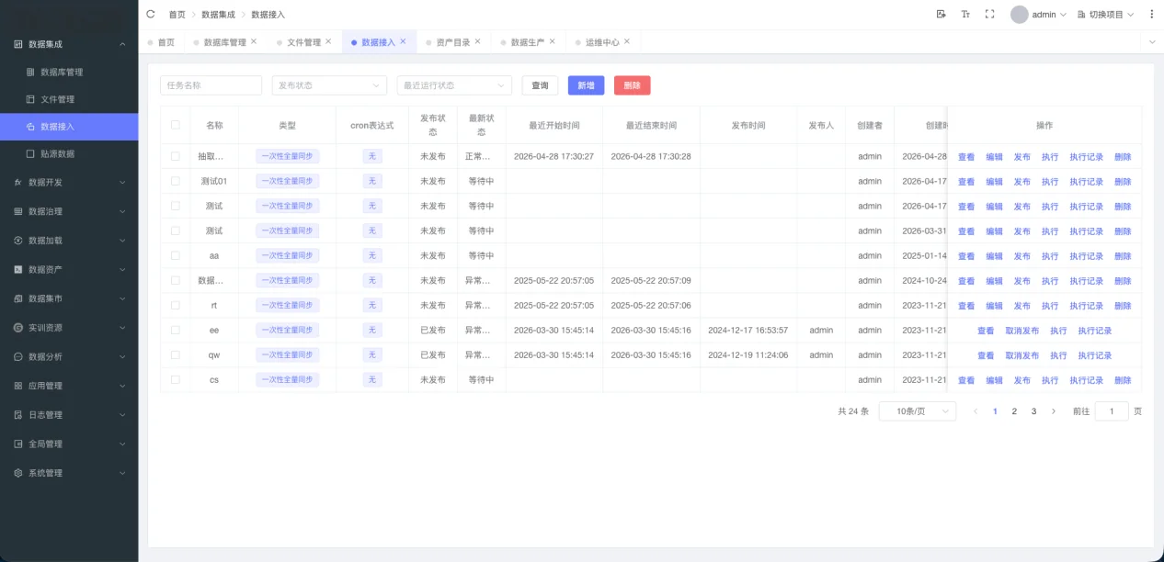
Task: Expand the tabs overflow chevron at right
Action: pos(1152,41)
